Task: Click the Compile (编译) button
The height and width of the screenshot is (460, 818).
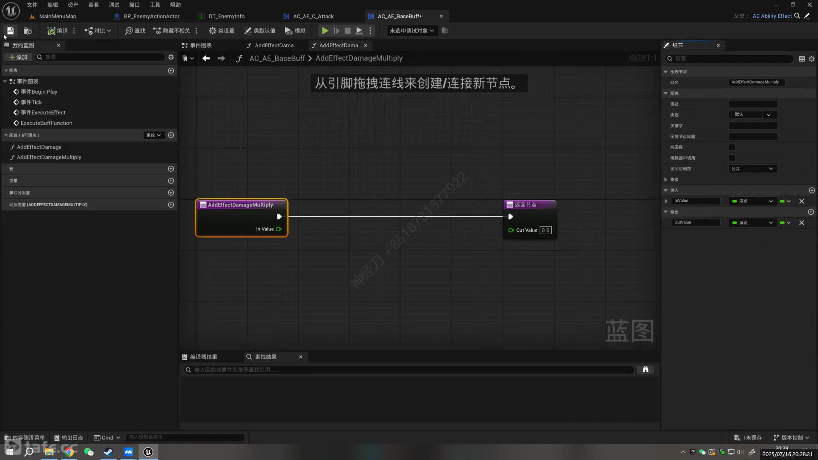Action: tap(58, 31)
